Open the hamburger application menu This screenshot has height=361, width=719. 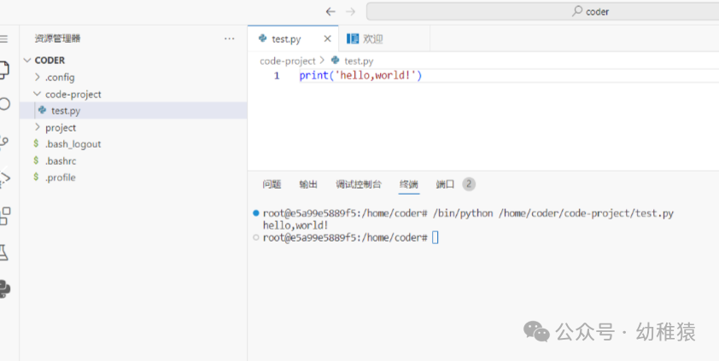[3, 39]
